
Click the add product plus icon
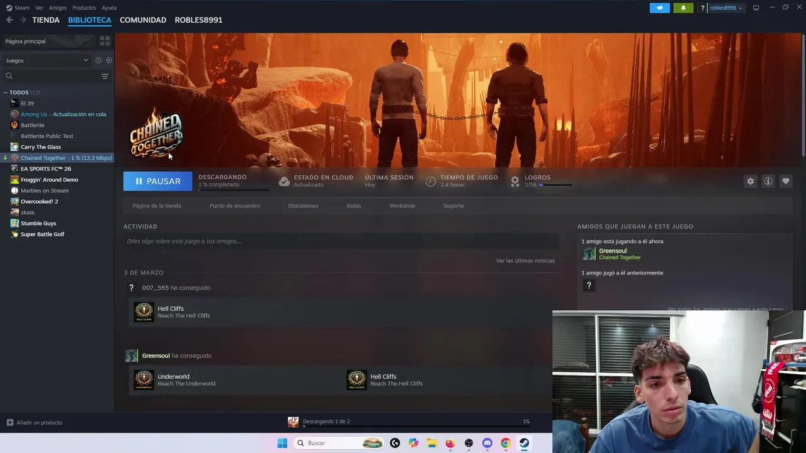coord(9,422)
